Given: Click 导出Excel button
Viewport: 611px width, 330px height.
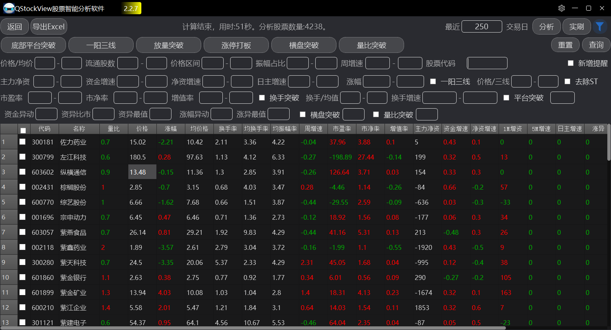Looking at the screenshot, I should 49,27.
